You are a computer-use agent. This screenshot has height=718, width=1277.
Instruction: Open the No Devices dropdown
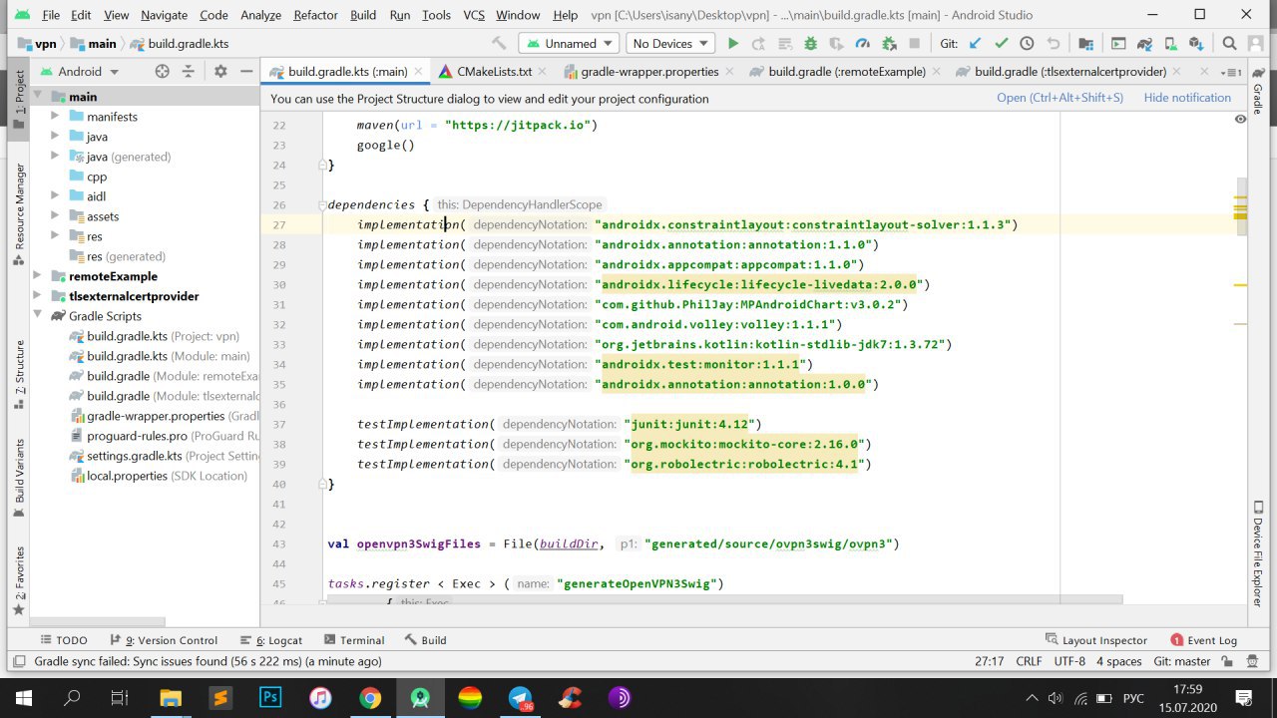point(670,44)
